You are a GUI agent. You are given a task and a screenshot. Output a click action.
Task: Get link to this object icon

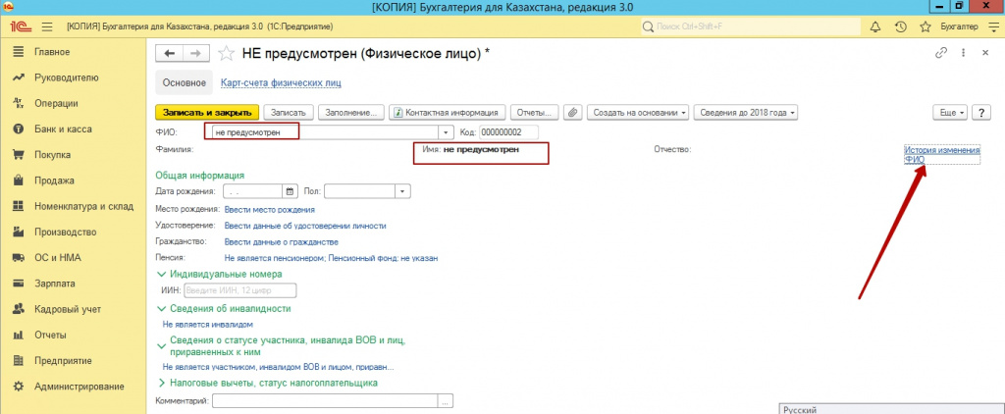941,53
